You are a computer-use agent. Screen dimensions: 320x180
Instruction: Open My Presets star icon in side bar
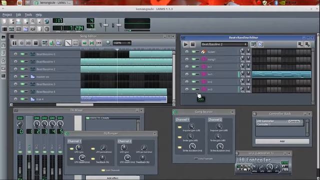[3, 60]
